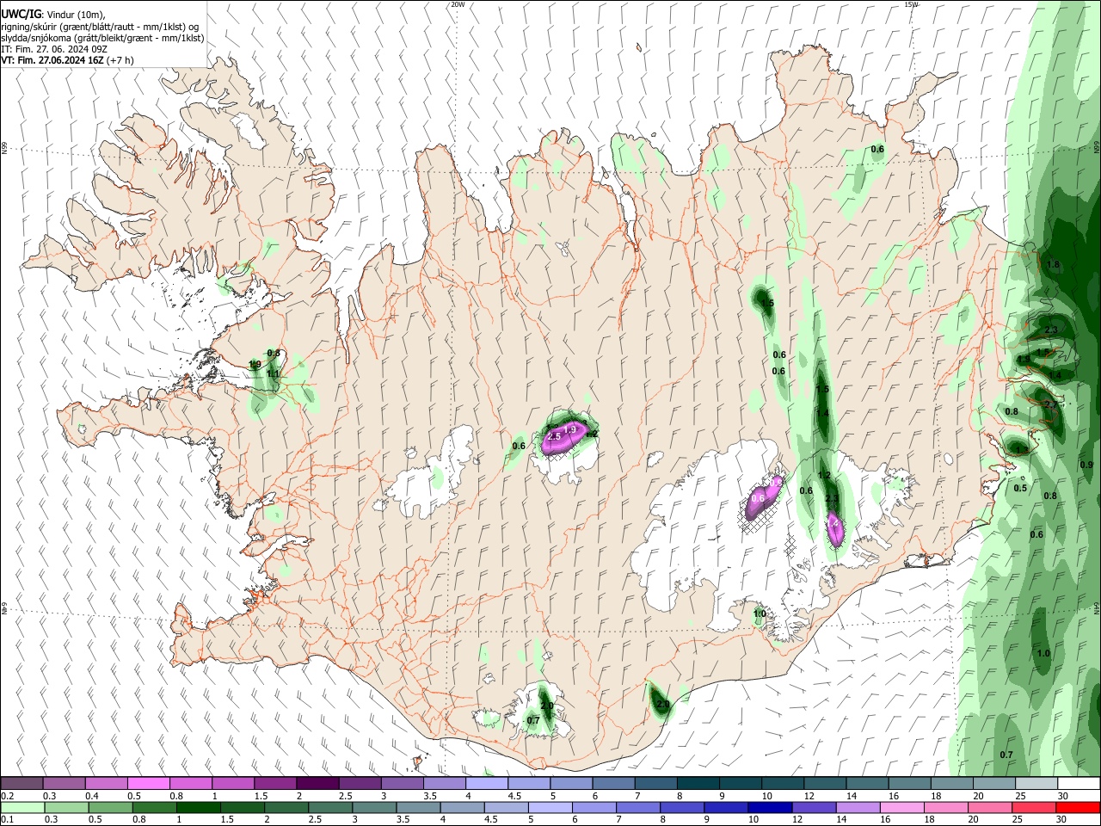Click the 1.2 value just north of Vatnajökull
This screenshot has height=826, width=1101.
tap(824, 475)
